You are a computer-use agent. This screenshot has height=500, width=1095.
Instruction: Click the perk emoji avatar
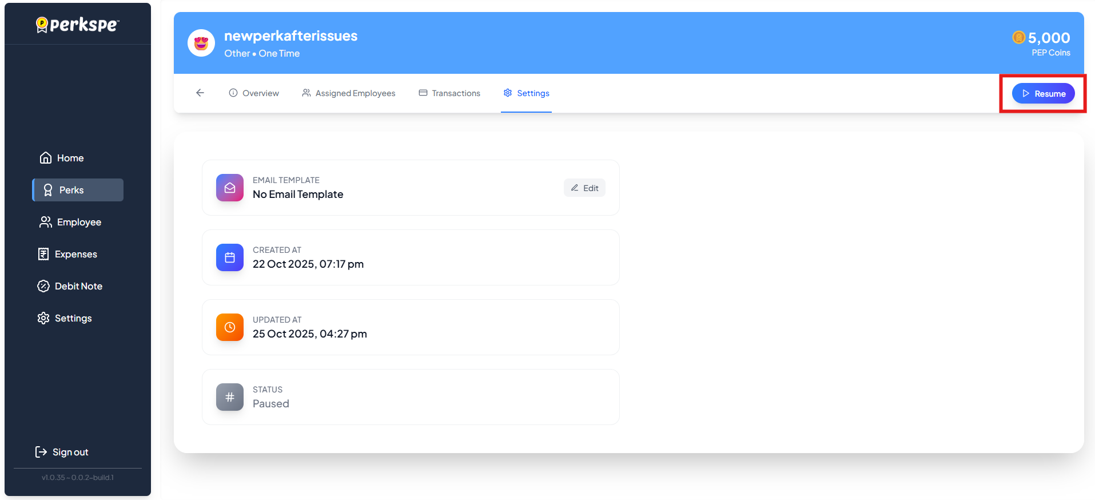tap(201, 43)
